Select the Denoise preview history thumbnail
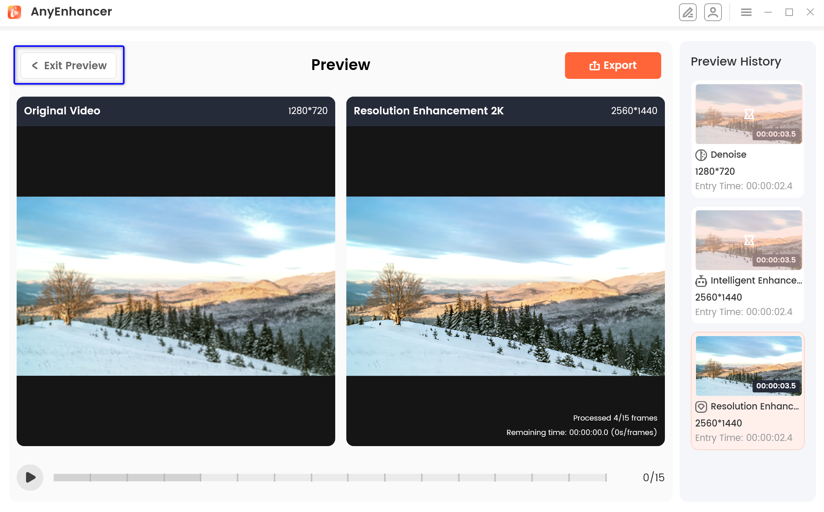 (748, 114)
